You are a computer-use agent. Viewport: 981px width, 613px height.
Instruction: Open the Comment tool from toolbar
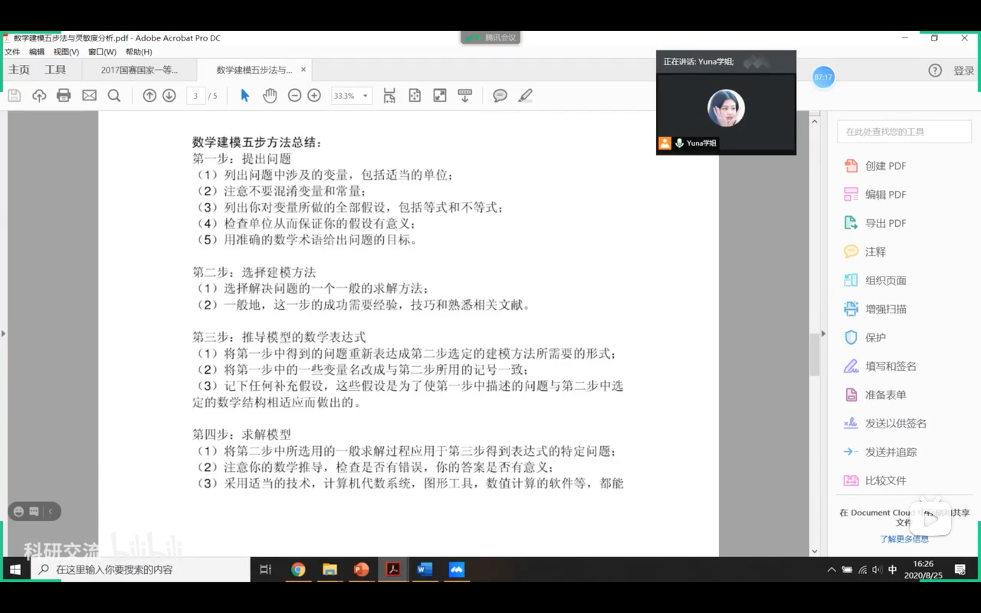(x=500, y=95)
